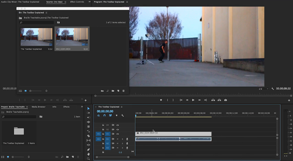
Task: Click the Lift button in Program Monitor
Action: point(213,100)
